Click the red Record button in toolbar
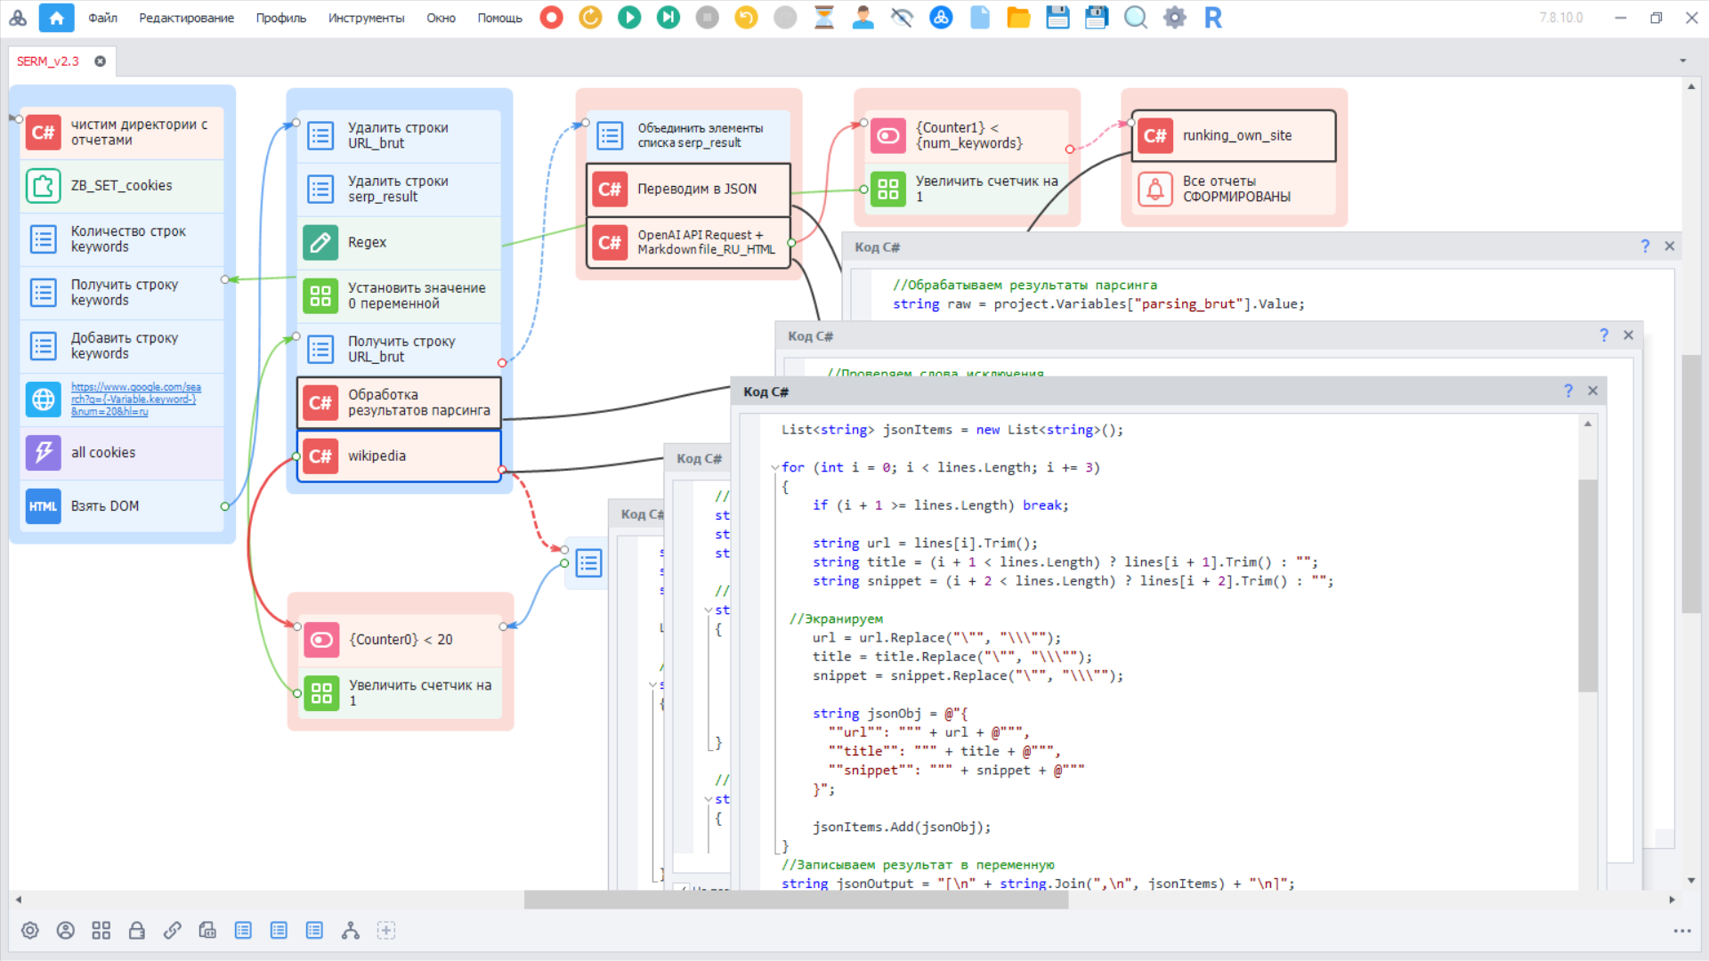 click(x=552, y=17)
